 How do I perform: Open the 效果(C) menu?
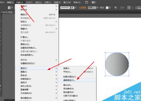(x=48, y=2)
